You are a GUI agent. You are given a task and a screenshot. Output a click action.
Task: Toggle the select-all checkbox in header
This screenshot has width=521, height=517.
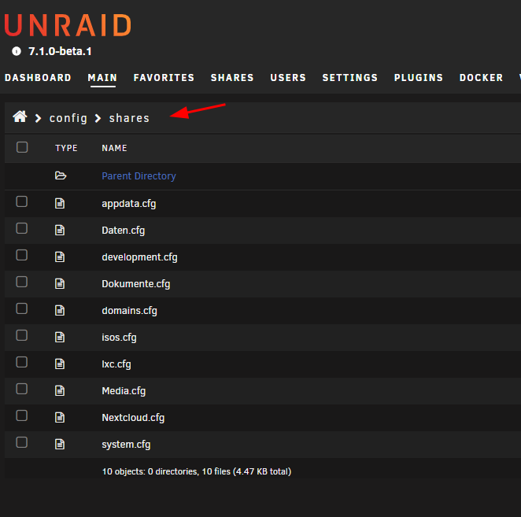click(x=22, y=147)
